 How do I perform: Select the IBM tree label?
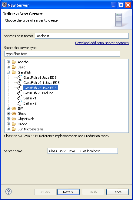coord(20,109)
